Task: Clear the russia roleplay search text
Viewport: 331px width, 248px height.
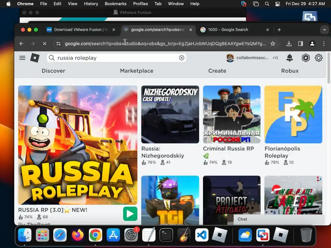Action: (182, 58)
